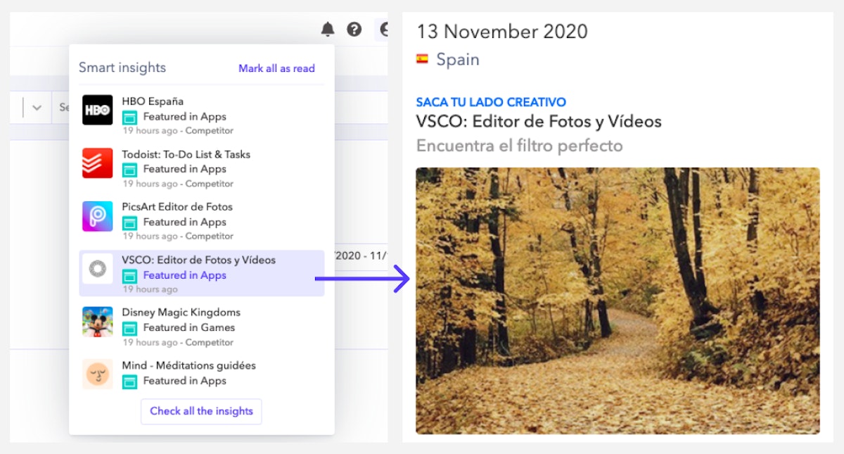
Task: Open the VSCO: Editor de Fotos y Vídeos insight
Action: (x=198, y=260)
